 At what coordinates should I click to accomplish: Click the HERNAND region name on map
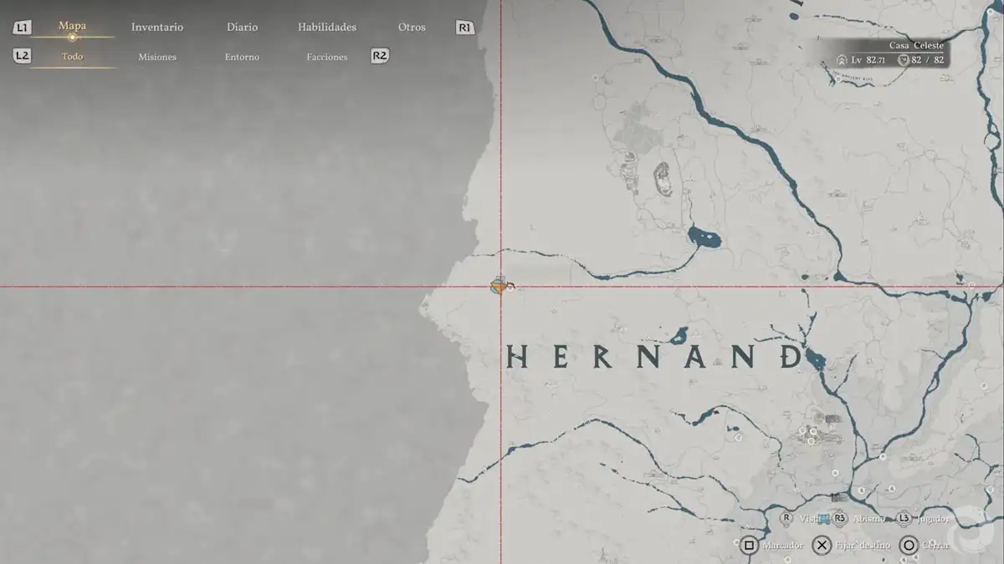pos(655,358)
